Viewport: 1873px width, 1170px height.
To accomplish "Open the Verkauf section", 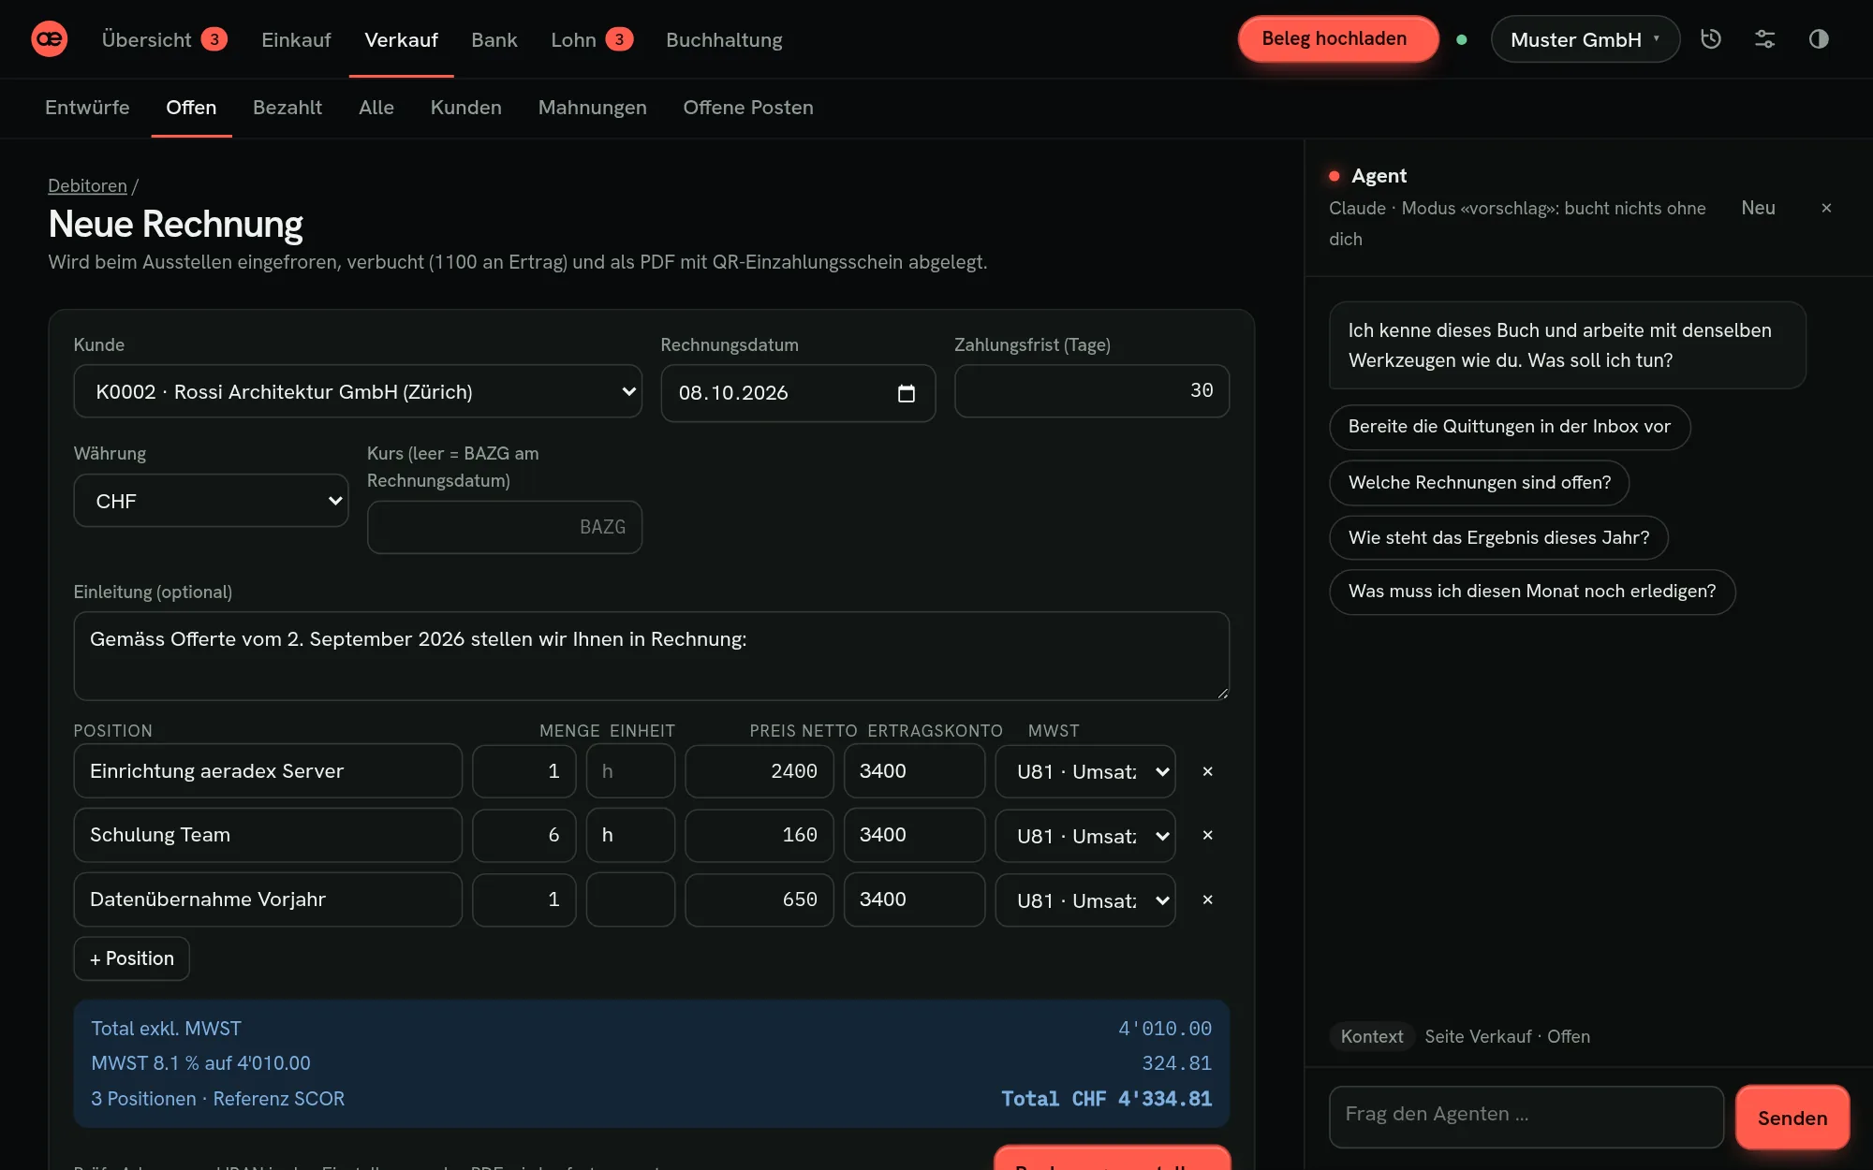I will 401,39.
